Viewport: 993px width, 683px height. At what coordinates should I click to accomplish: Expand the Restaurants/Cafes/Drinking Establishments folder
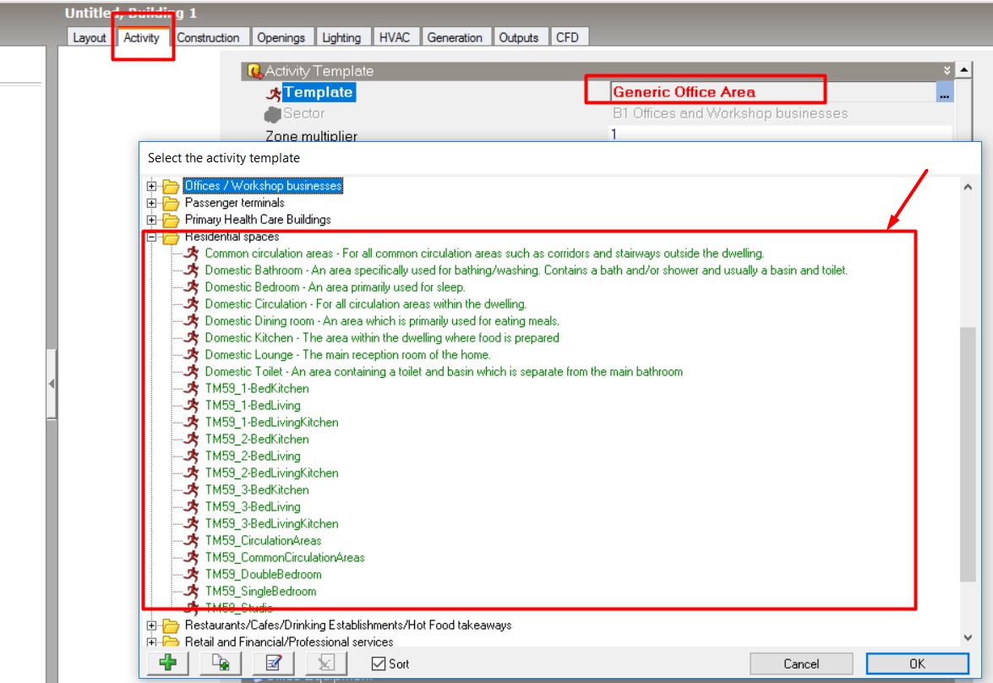coord(151,626)
